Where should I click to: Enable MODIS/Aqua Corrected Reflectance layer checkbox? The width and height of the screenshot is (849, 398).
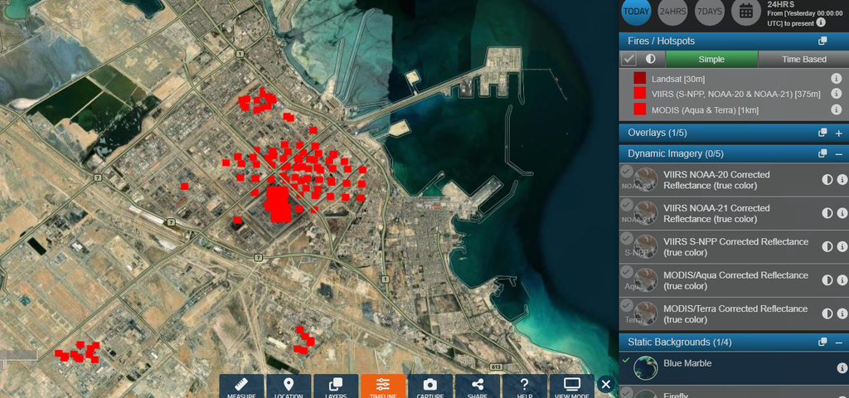627,271
